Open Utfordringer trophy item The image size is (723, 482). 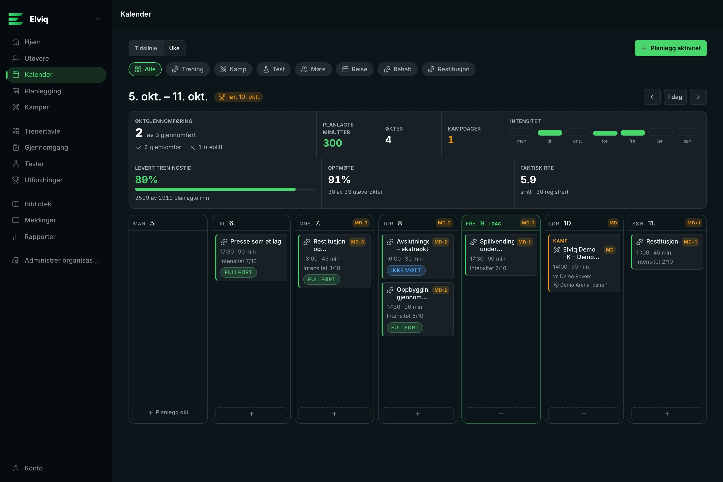(56, 180)
